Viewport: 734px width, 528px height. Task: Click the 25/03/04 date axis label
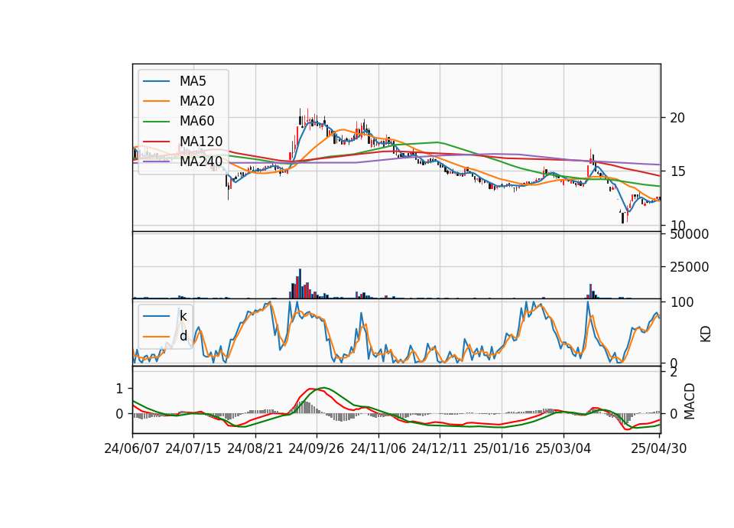563,448
